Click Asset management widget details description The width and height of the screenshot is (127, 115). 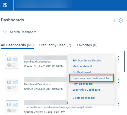coord(59,107)
